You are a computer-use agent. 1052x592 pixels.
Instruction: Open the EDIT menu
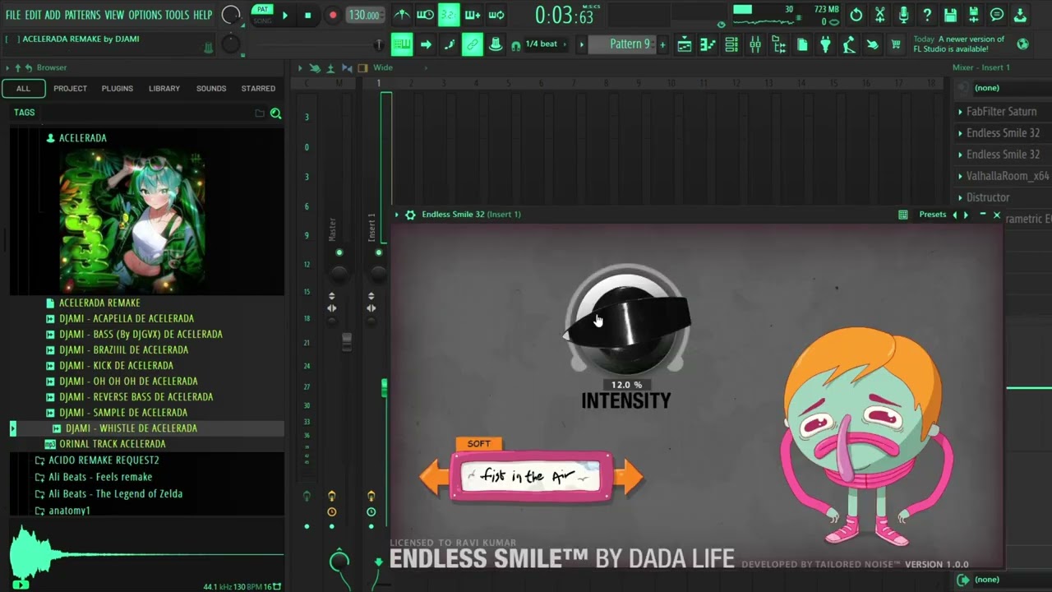click(33, 15)
